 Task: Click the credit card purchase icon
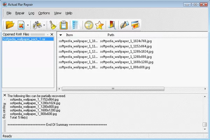pyautogui.click(x=135, y=25)
